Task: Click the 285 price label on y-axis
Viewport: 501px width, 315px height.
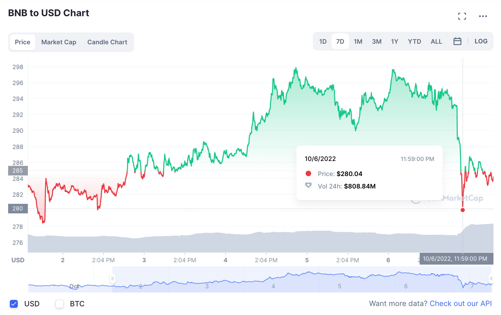Action: pos(18,171)
